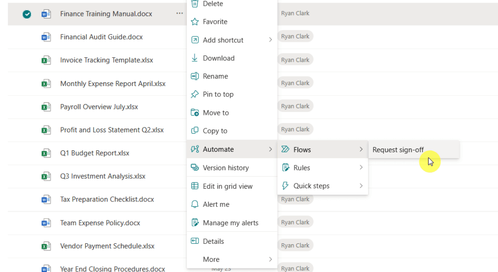Select Download in the context menu

(x=232, y=58)
